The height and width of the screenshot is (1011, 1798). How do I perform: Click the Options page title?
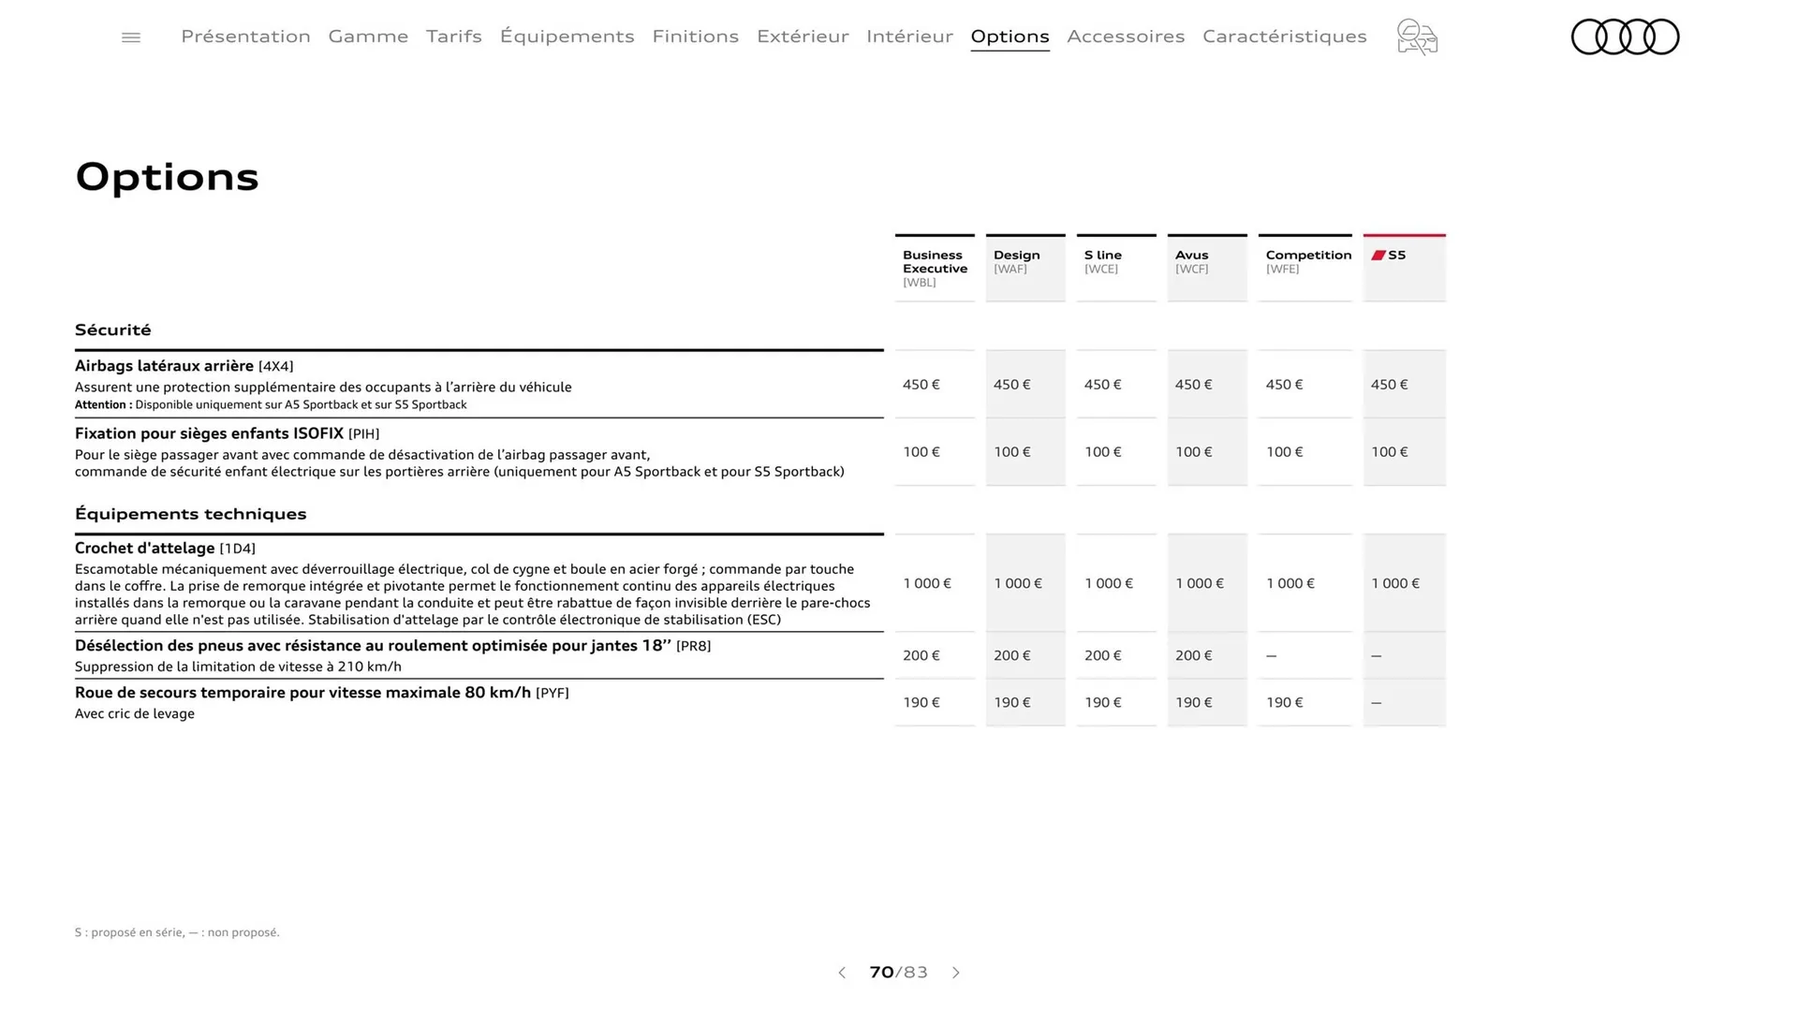[167, 177]
